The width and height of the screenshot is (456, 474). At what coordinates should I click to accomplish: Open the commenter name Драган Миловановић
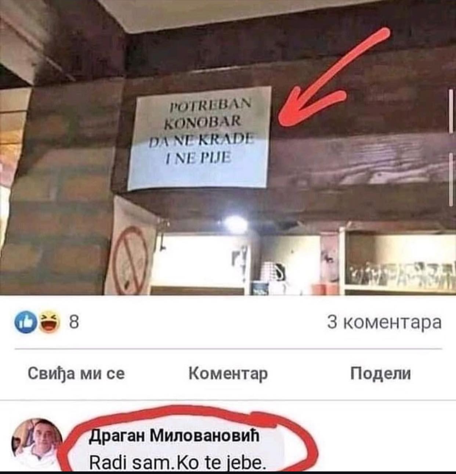pyautogui.click(x=175, y=436)
